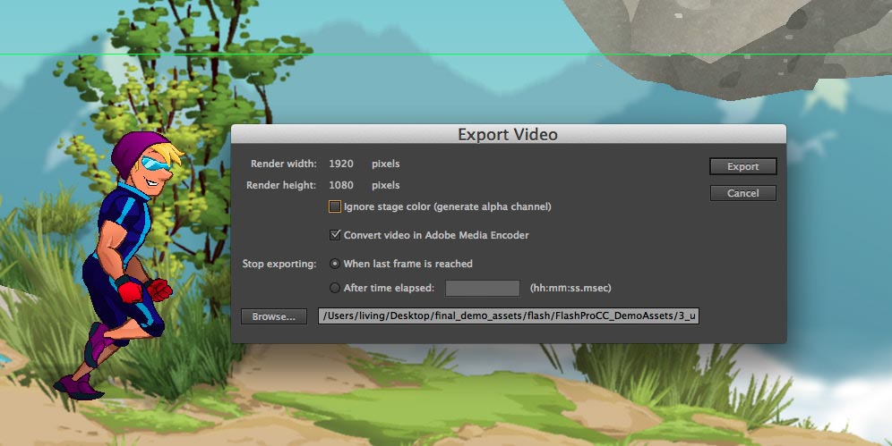Enable Ignore stage color checkbox
The image size is (892, 446).
tap(335, 206)
